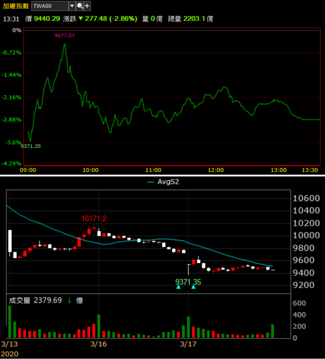Click the -1.44% axis label
Image resolution: width=325 pixels, height=359 pixels.
coord(11,75)
